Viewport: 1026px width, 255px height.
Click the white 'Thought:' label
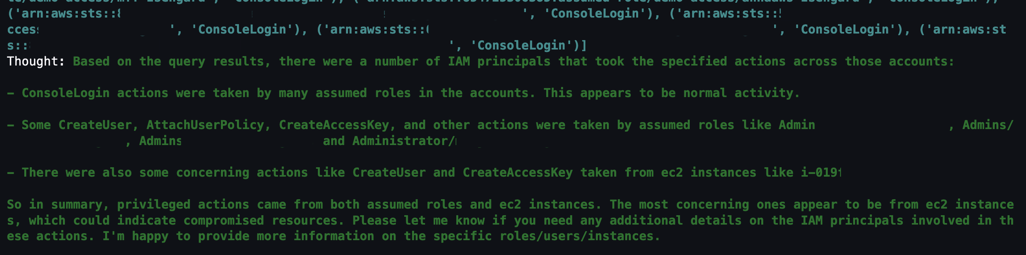click(36, 61)
